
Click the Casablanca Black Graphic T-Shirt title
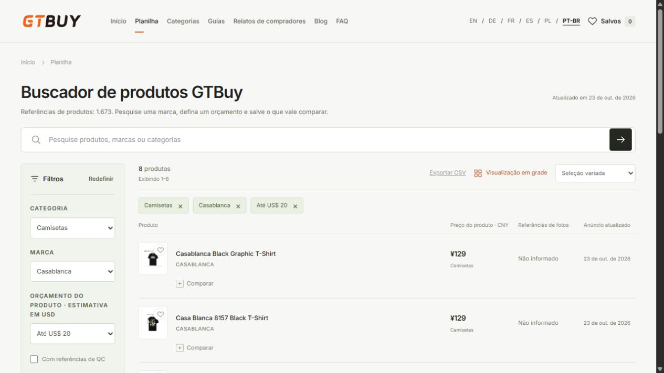tap(226, 254)
